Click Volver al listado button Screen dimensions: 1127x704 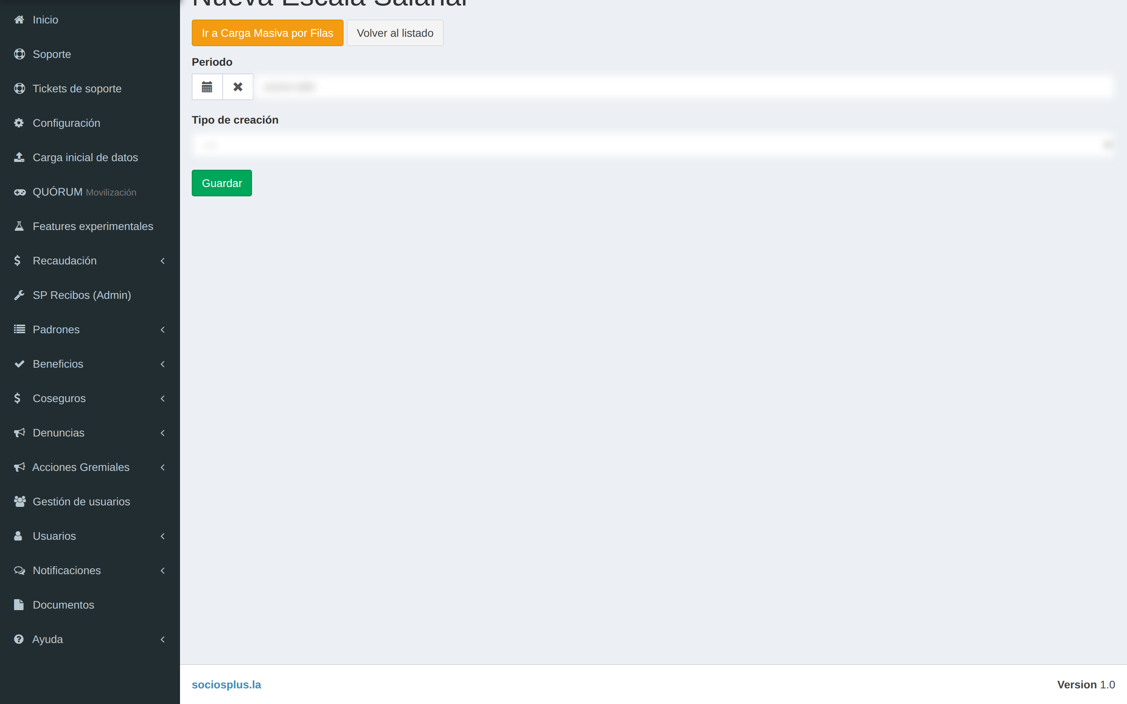point(395,33)
